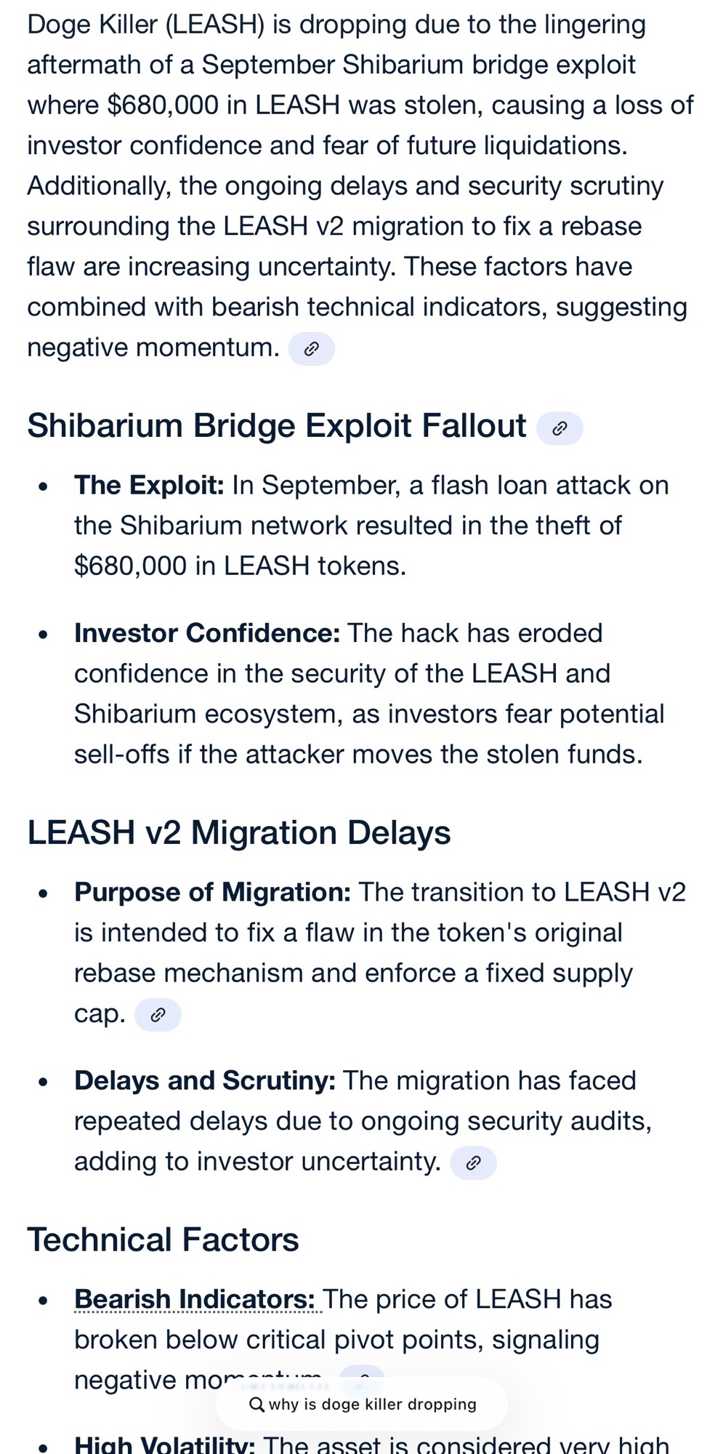This screenshot has height=1454, width=723.
Task: Click source link icon after "fixed supply cap."
Action: pos(158,1015)
